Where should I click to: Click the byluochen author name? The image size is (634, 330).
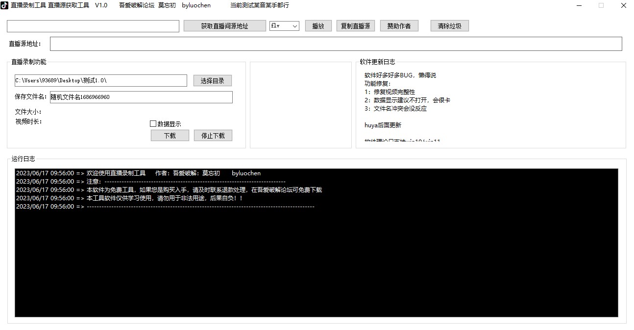tap(195, 5)
